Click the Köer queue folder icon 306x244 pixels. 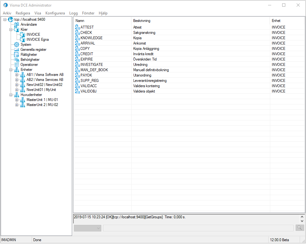[16, 29]
